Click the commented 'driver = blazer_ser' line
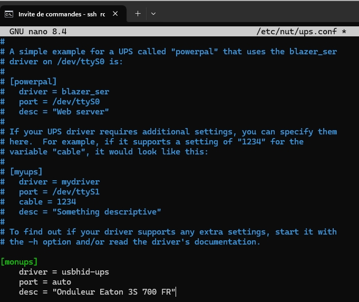This screenshot has height=302, width=359. [64, 92]
